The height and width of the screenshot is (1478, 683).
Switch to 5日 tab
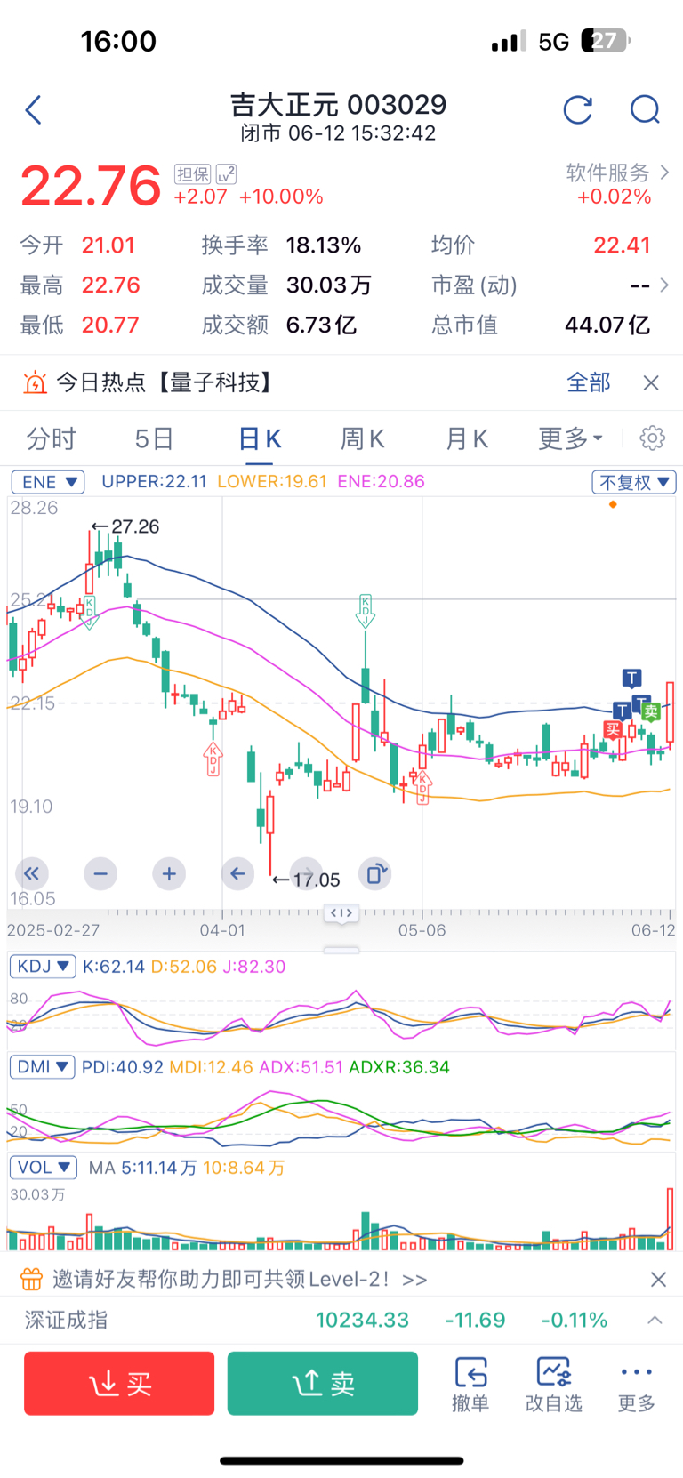pos(154,438)
